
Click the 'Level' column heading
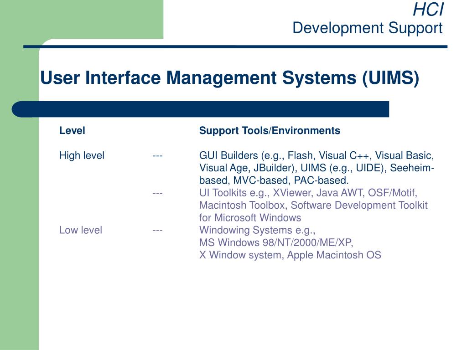coord(72,130)
